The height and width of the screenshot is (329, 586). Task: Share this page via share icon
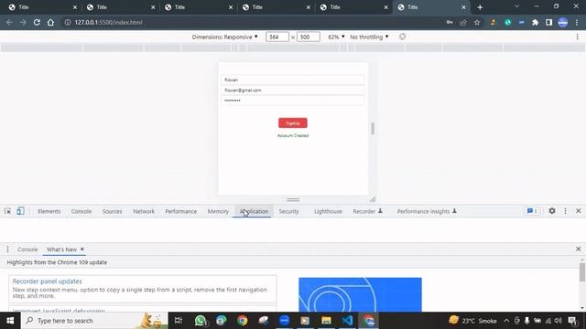pyautogui.click(x=463, y=22)
